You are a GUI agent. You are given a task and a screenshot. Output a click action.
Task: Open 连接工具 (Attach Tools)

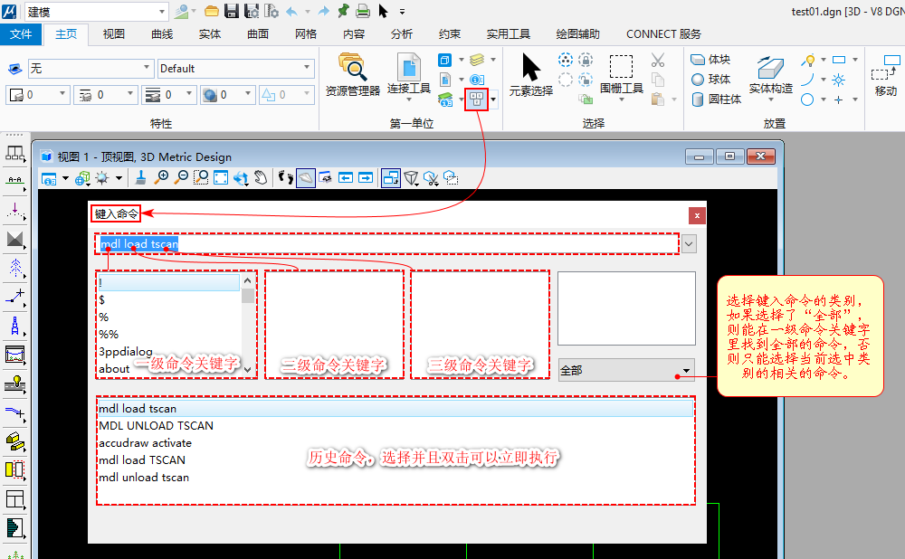(409, 77)
